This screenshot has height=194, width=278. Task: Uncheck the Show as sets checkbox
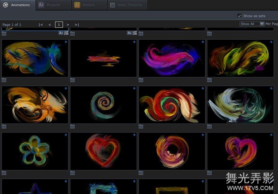coord(239,16)
